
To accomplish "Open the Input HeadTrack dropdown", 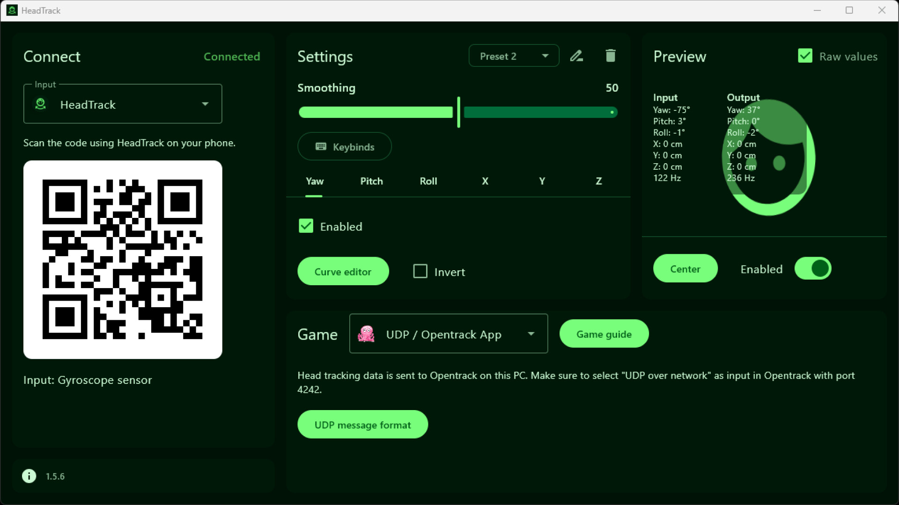I will click(x=123, y=104).
